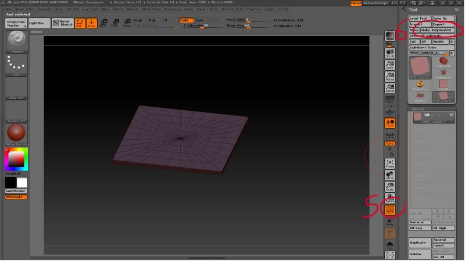Turn off the Zadd mode
This screenshot has height=261, width=465.
click(186, 20)
